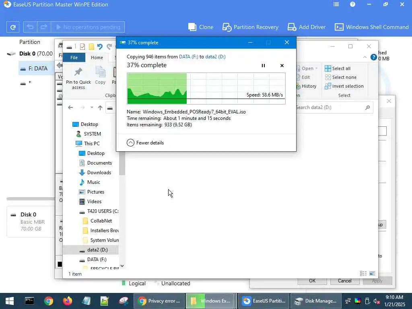The height and width of the screenshot is (309, 412).
Task: Click navigation pane scrollbar down arrow
Action: pos(122,266)
